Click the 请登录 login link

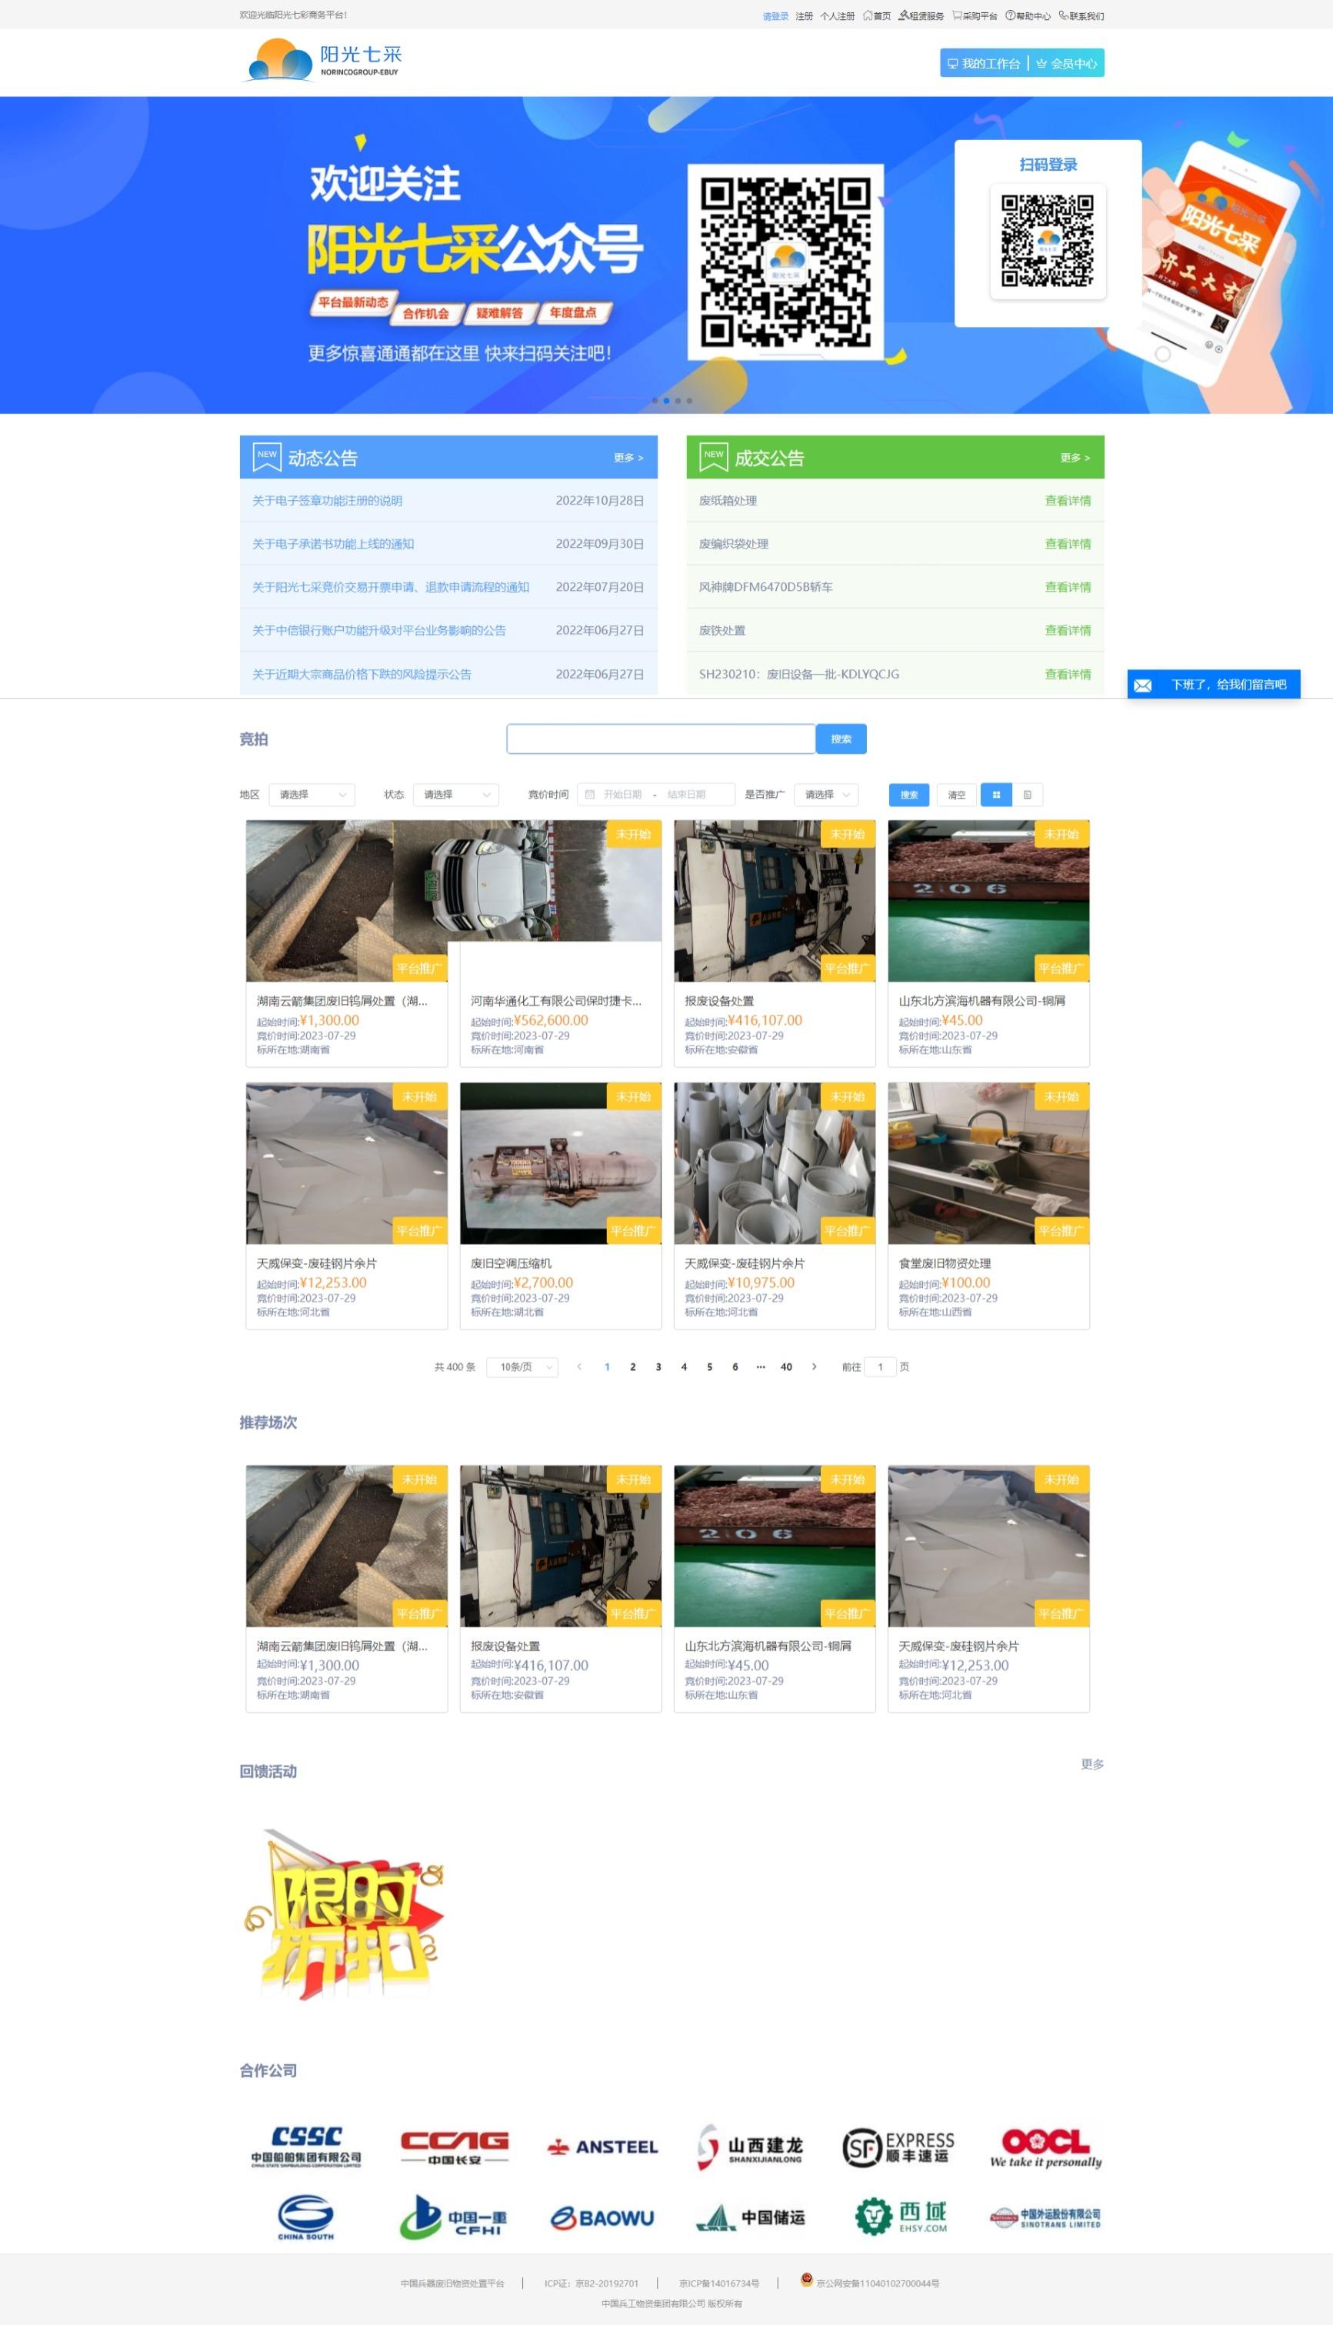(775, 15)
